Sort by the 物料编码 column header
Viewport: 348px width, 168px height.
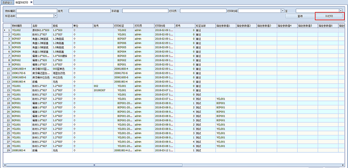(x=21, y=26)
